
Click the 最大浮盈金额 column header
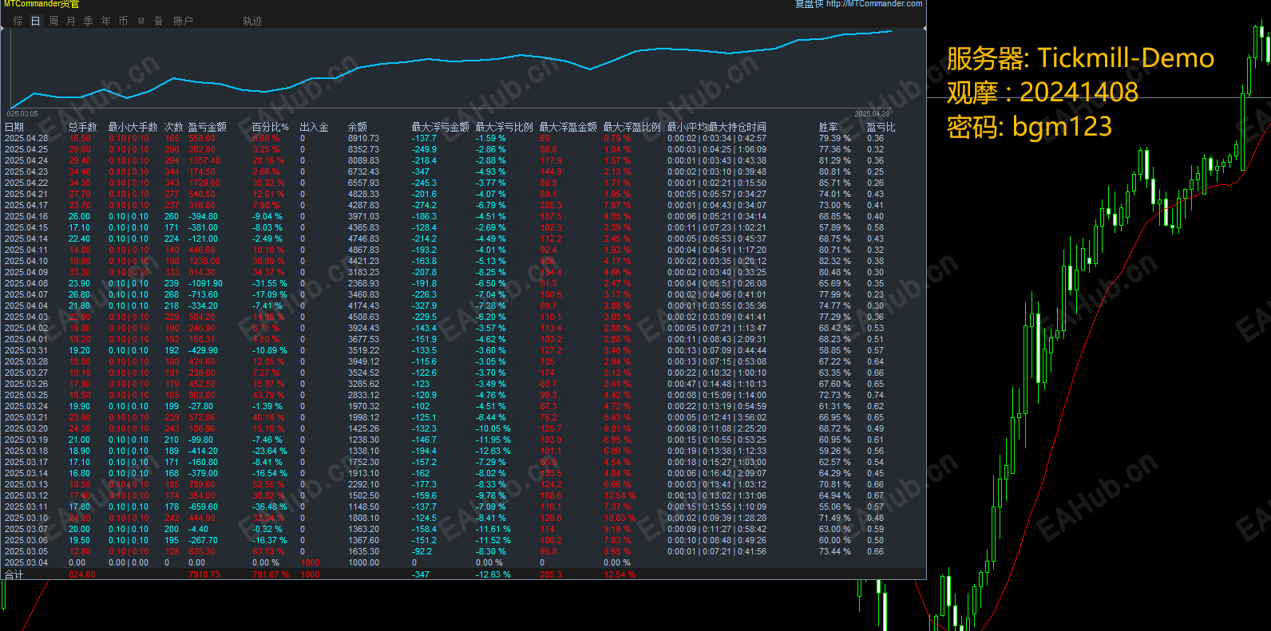(x=568, y=127)
